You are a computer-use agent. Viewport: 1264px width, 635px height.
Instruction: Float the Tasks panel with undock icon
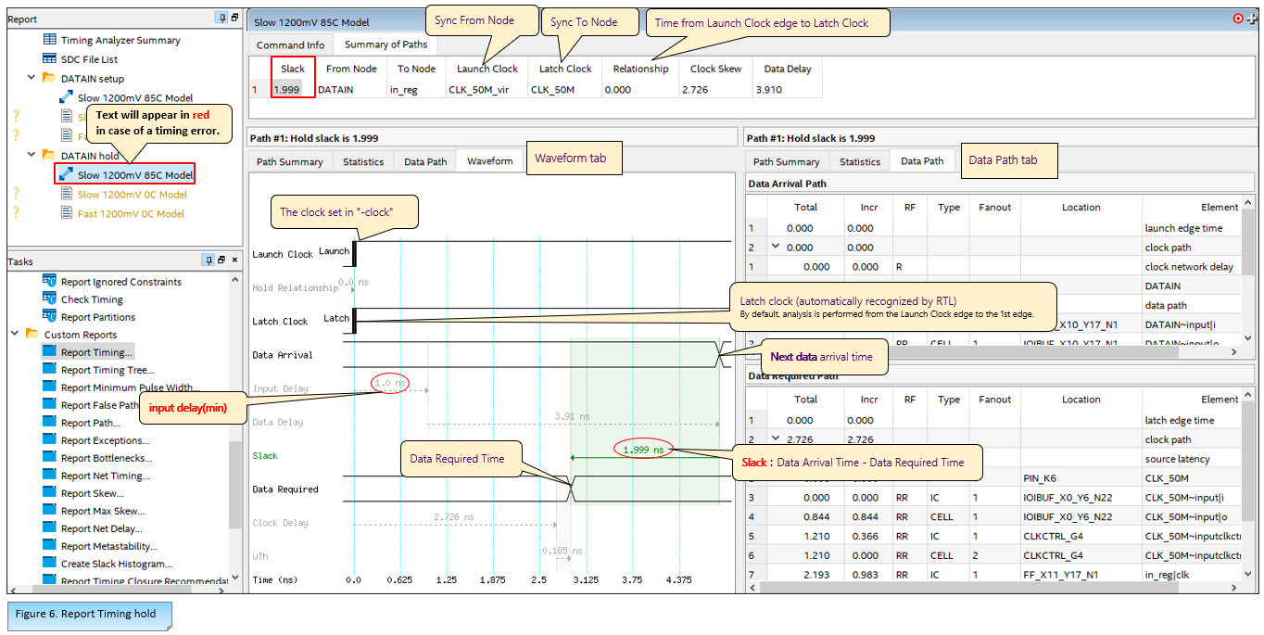pyautogui.click(x=221, y=260)
